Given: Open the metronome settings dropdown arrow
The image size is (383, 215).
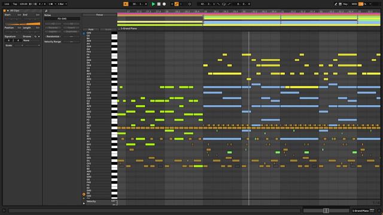Looking at the screenshot, I should pyautogui.click(x=55, y=4).
